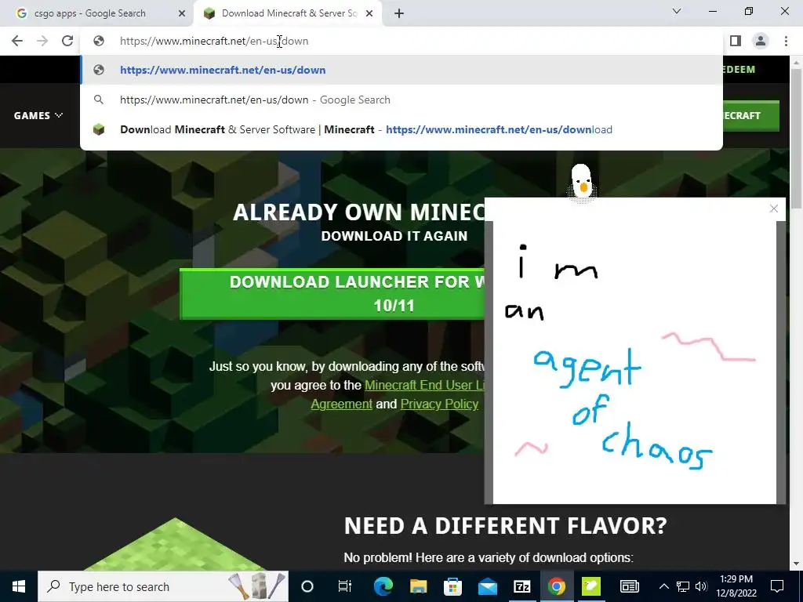Click the browser forward arrow

coord(42,41)
